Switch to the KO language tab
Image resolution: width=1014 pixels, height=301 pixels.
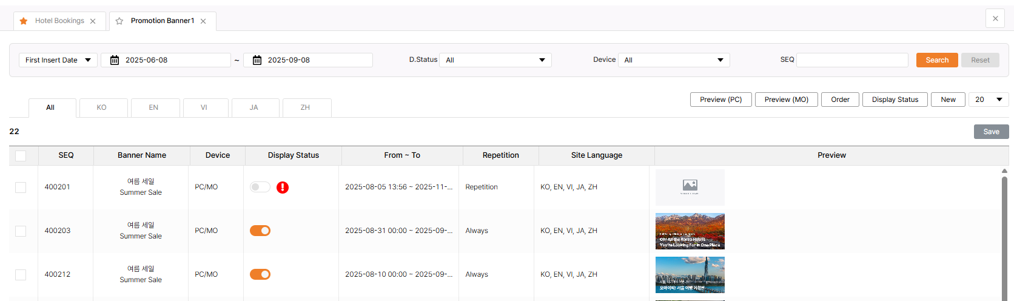click(x=102, y=107)
